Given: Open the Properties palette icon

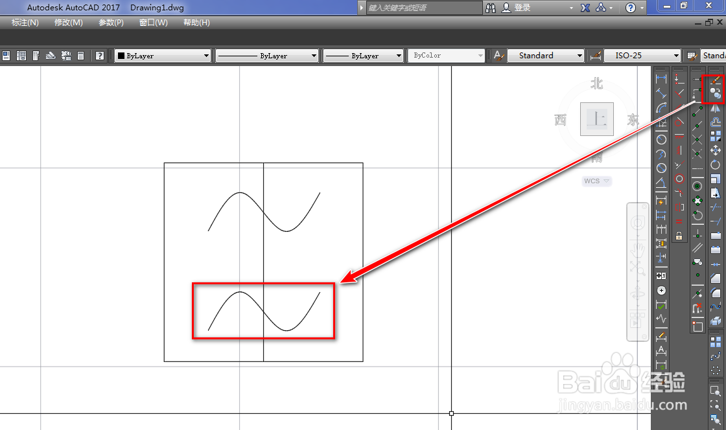Looking at the screenshot, I should [6, 56].
